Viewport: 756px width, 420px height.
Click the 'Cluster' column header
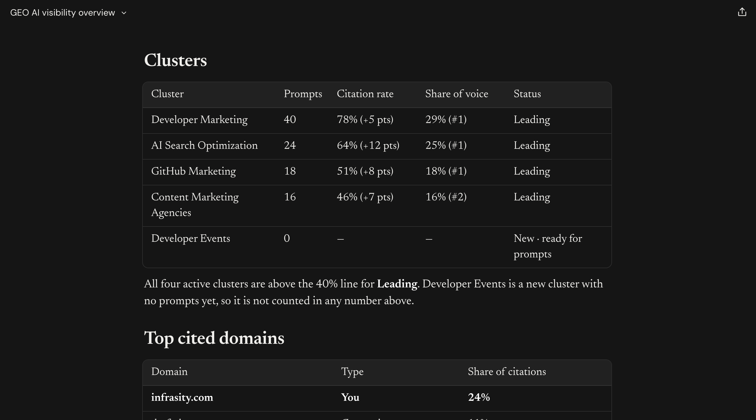167,94
